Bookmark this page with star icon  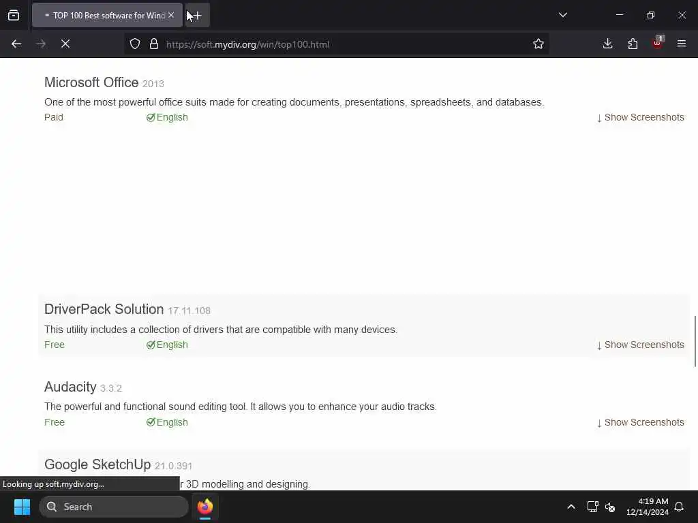click(538, 44)
